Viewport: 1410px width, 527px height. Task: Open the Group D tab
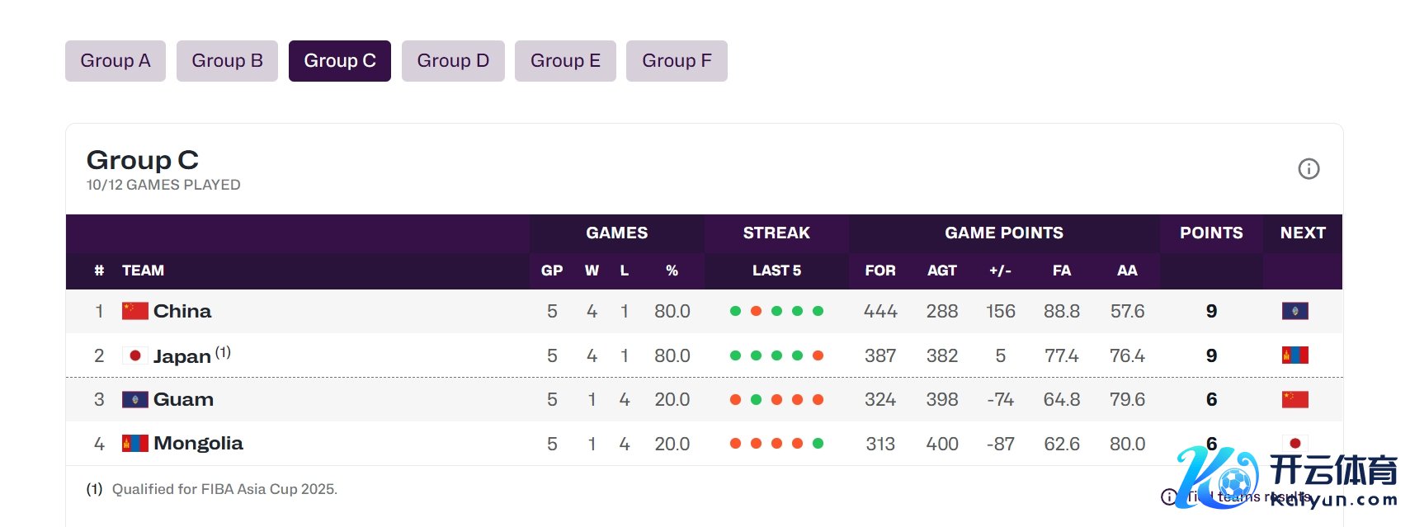[453, 61]
